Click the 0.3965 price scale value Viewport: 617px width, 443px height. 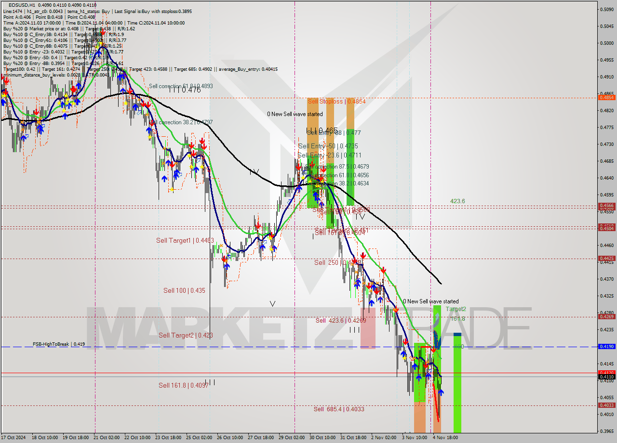pyautogui.click(x=606, y=431)
